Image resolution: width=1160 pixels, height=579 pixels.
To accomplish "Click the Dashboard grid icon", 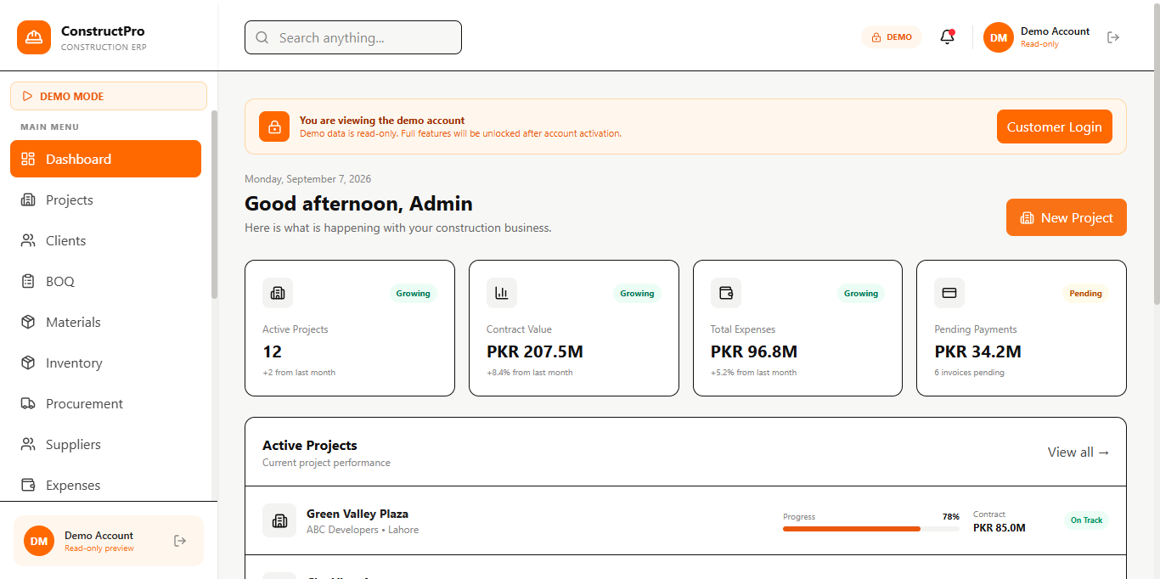I will pyautogui.click(x=28, y=159).
